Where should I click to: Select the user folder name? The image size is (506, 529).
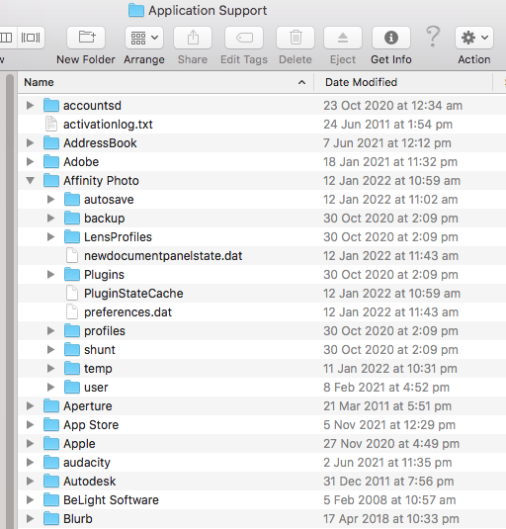coord(96,388)
